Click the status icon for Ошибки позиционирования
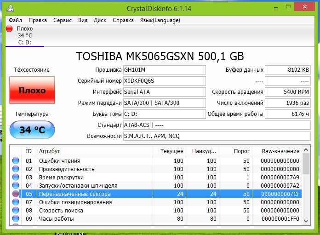The width and height of the screenshot is (320, 235). 16,202
